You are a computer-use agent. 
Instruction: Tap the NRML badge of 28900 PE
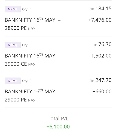(x=13, y=9)
